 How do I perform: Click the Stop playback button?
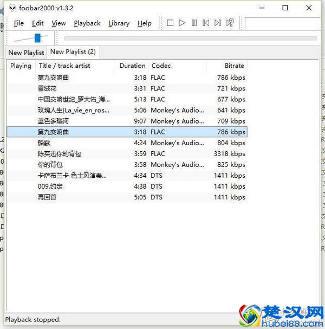tap(170, 23)
